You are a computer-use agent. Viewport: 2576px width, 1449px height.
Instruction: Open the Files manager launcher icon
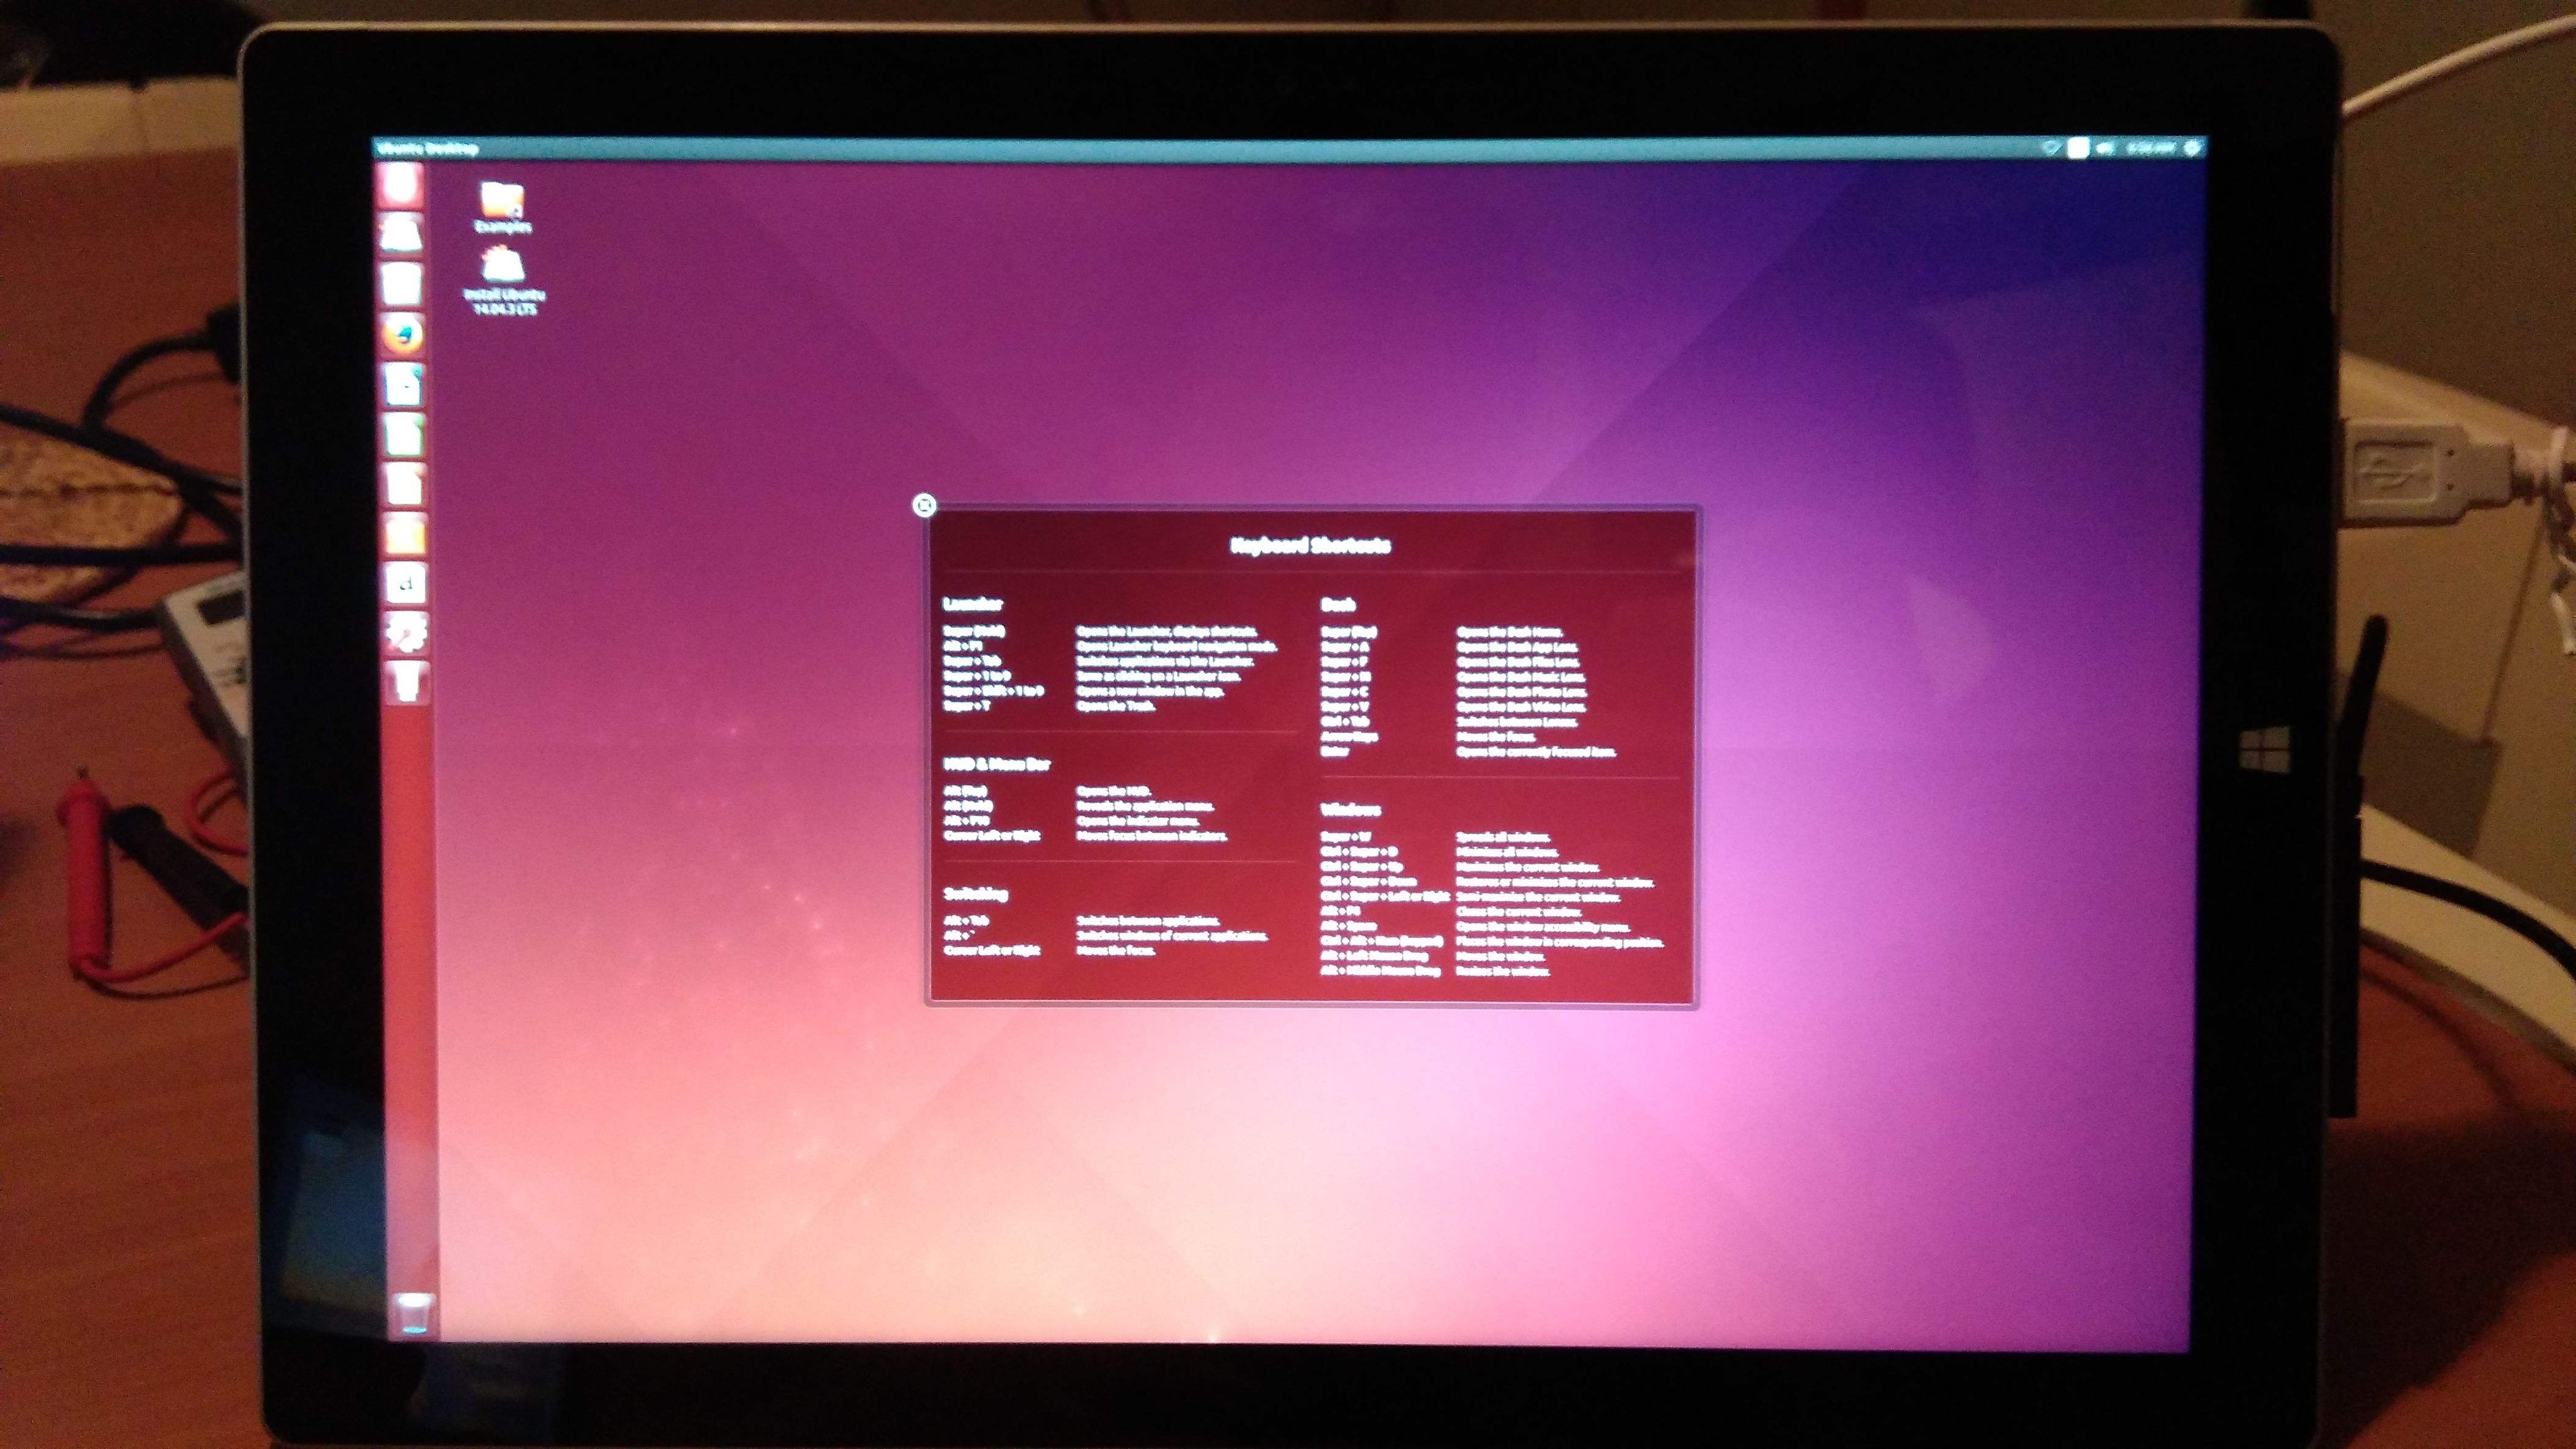pos(402,284)
